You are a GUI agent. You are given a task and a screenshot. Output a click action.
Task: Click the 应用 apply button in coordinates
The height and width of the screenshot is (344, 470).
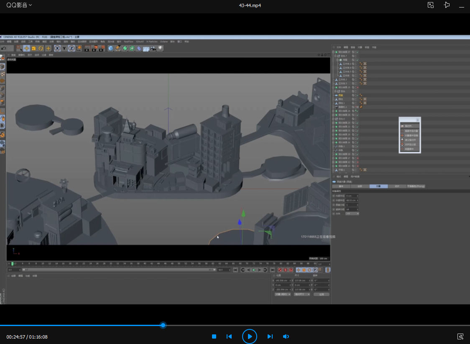[x=321, y=294]
